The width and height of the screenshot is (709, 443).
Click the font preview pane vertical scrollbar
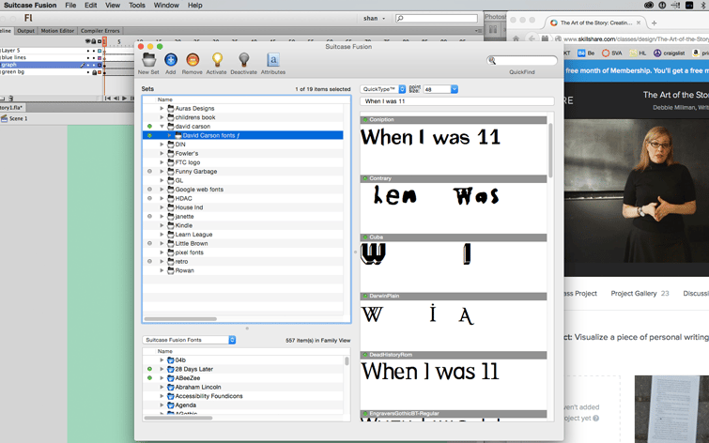(x=550, y=150)
